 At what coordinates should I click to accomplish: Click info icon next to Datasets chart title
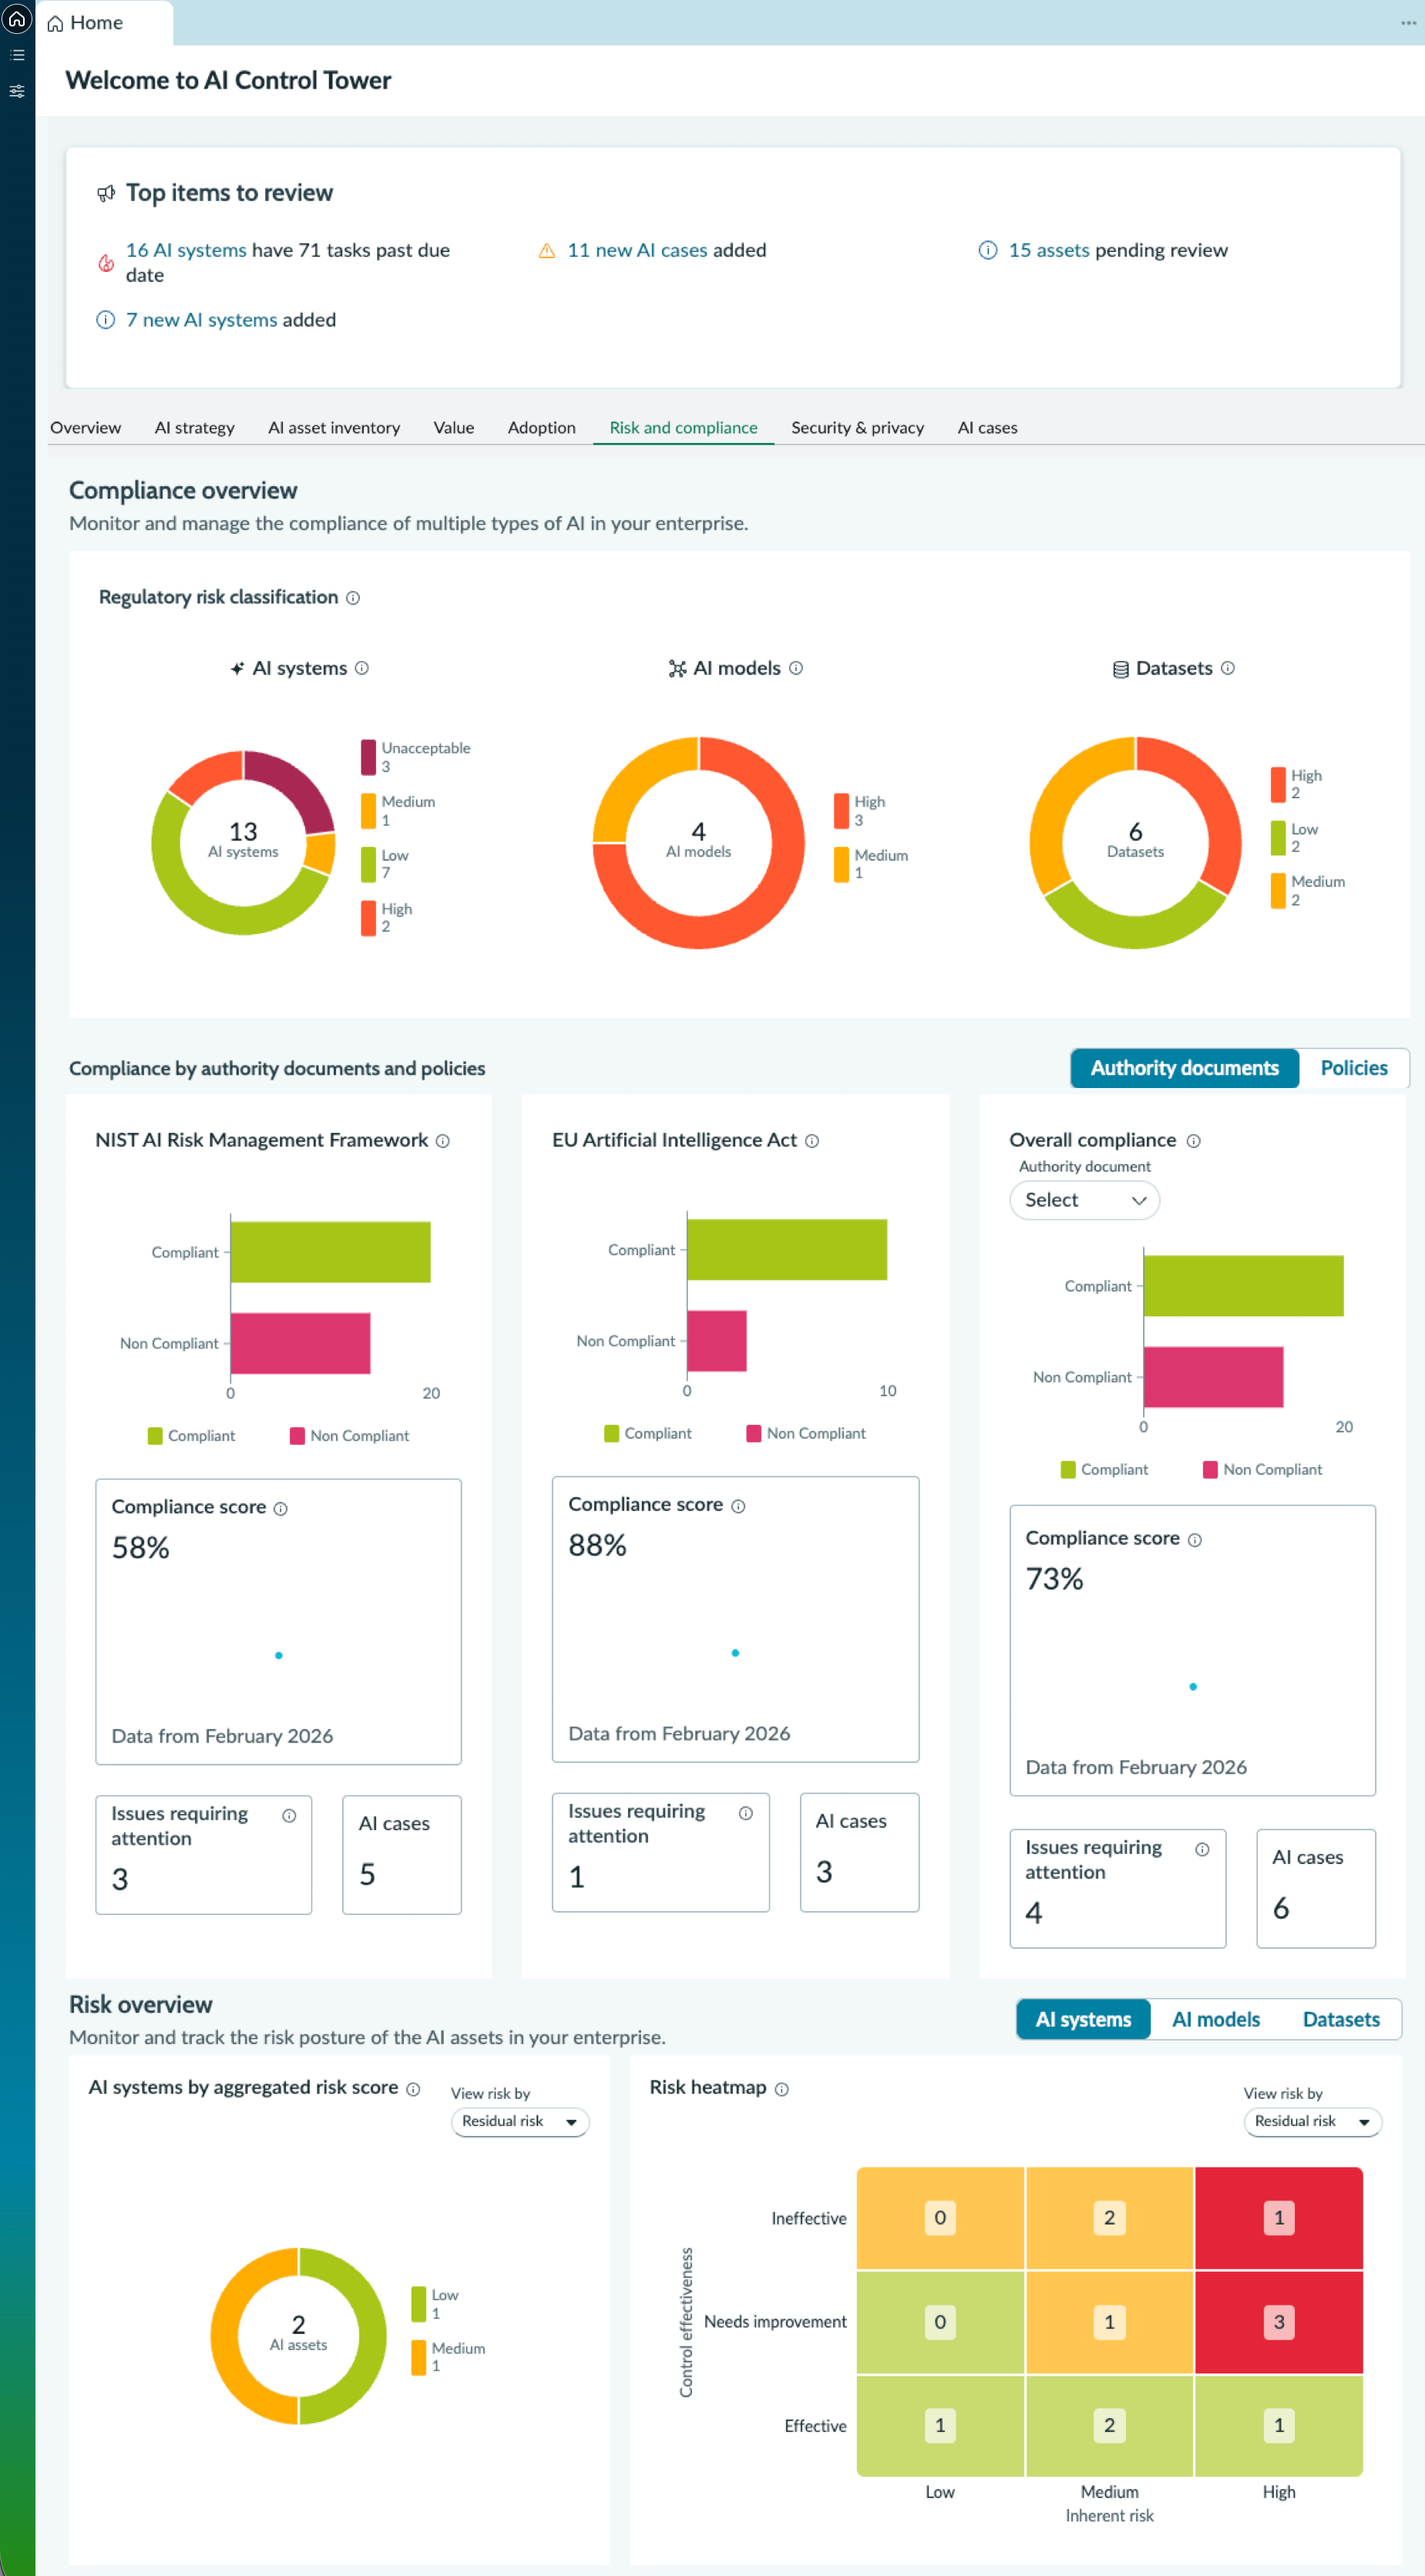[x=1228, y=668]
